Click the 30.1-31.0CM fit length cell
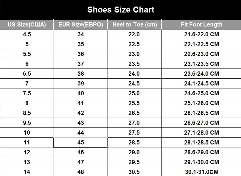Image resolution: width=241 pixels, height=176 pixels. tap(201, 172)
